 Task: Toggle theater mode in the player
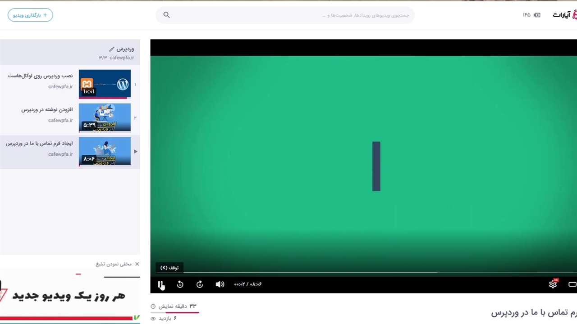click(572, 284)
